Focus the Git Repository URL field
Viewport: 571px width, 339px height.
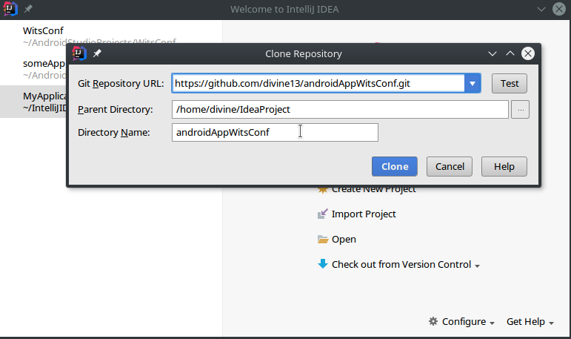318,84
